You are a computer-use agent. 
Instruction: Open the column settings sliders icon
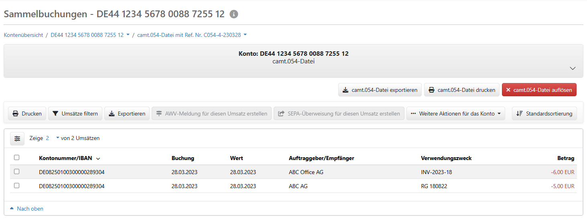pyautogui.click(x=17, y=138)
